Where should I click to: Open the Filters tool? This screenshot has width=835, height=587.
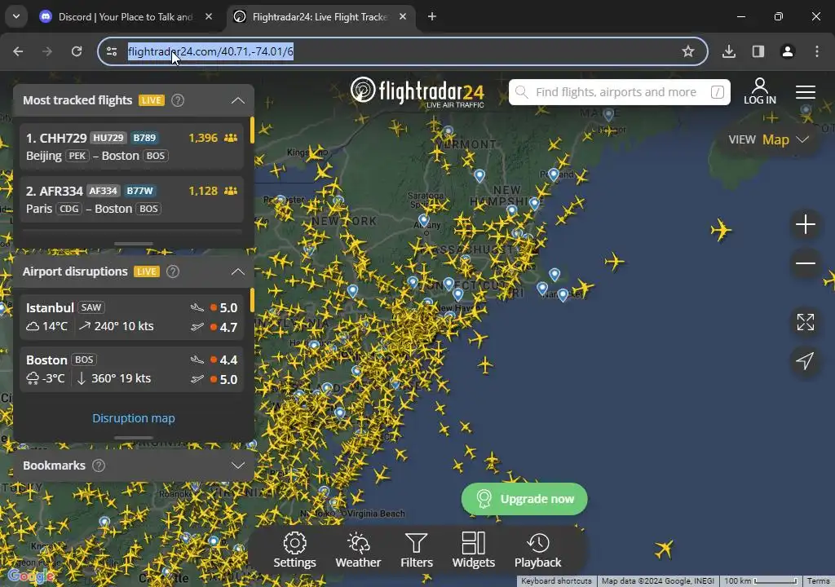click(417, 551)
